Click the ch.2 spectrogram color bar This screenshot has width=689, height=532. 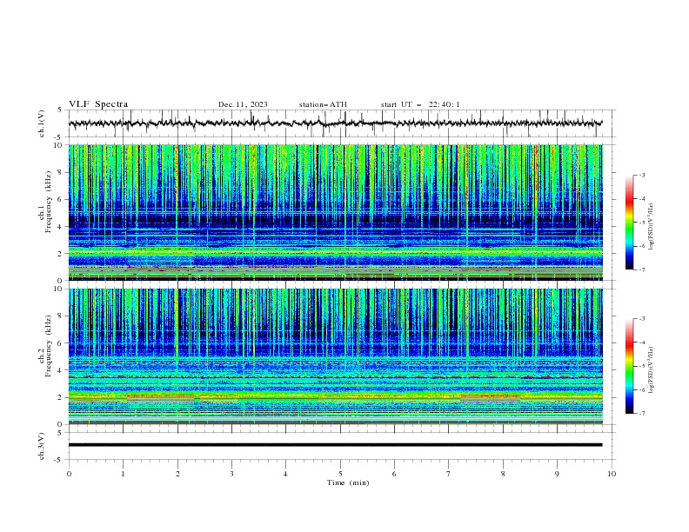pos(630,366)
